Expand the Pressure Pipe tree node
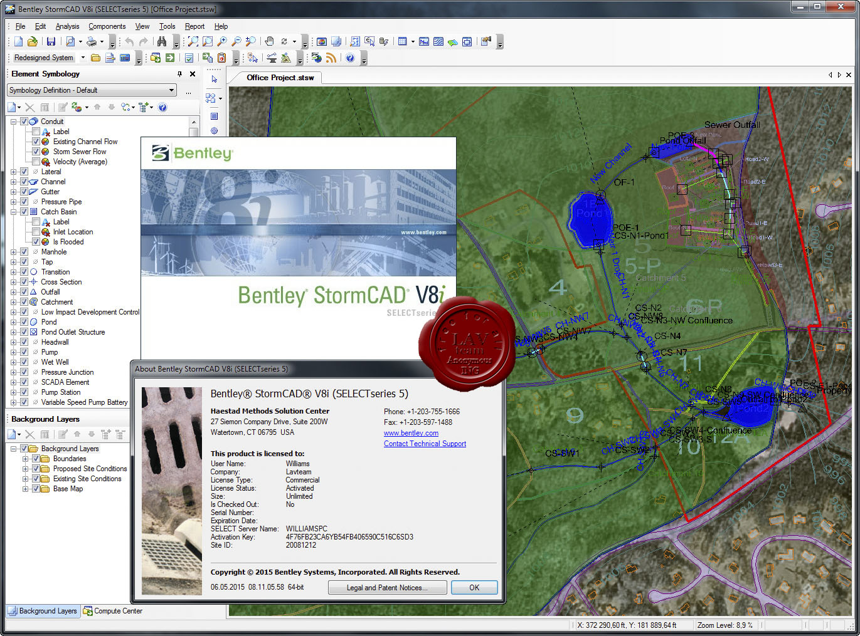Image resolution: width=860 pixels, height=636 pixels. click(x=14, y=202)
